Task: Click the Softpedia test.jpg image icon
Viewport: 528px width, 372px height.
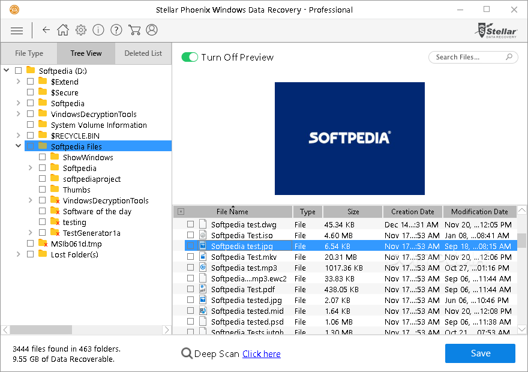Action: coord(203,245)
